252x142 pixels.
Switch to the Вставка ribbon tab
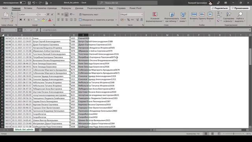[x=28, y=8]
